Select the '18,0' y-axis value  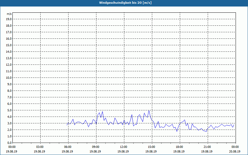9,26
